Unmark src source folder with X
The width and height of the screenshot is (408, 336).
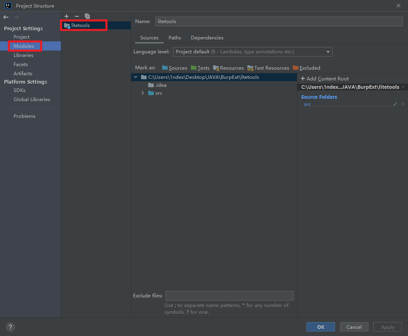pyautogui.click(x=403, y=104)
